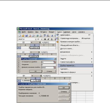Open the Name Box dropdown beside A1
110x103 pixels.
[x=31, y=52]
